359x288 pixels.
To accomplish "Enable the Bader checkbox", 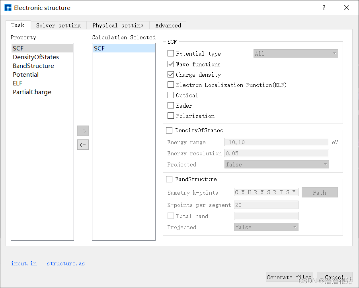I will (171, 105).
